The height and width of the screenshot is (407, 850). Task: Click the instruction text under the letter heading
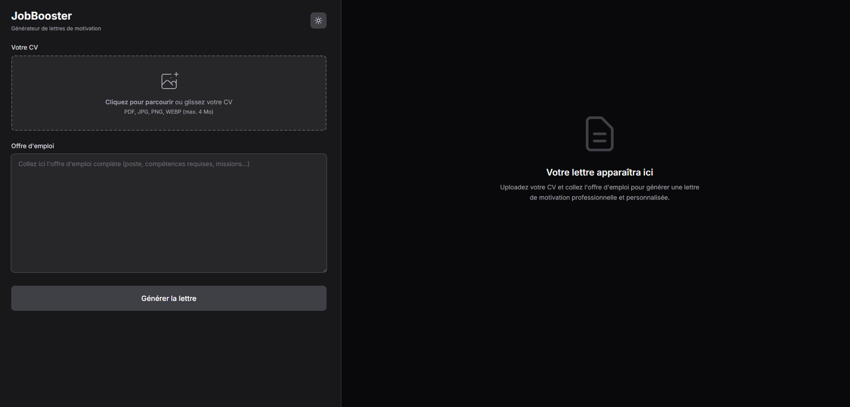pos(599,192)
